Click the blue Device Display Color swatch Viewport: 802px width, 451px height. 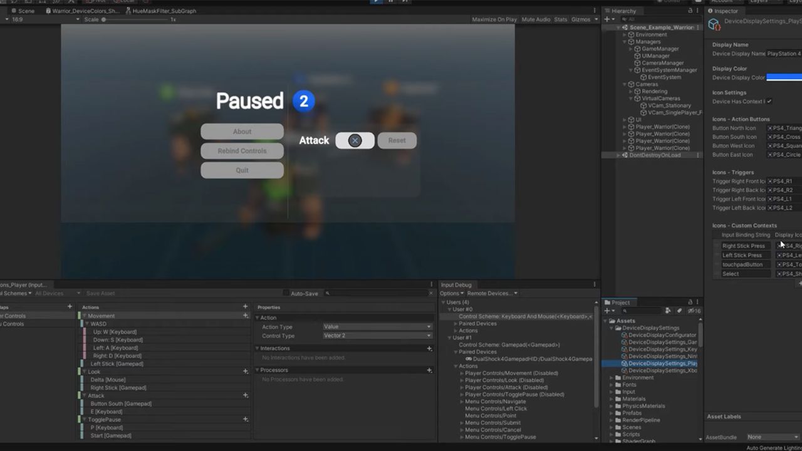click(785, 77)
